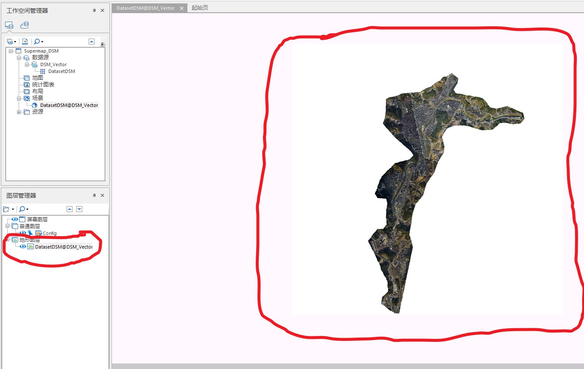This screenshot has width=584, height=369.
Task: Toggle selectable arrow icon on Config layer
Action: 30,233
